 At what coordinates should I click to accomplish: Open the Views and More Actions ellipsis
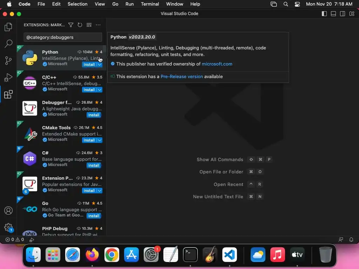[x=98, y=25]
